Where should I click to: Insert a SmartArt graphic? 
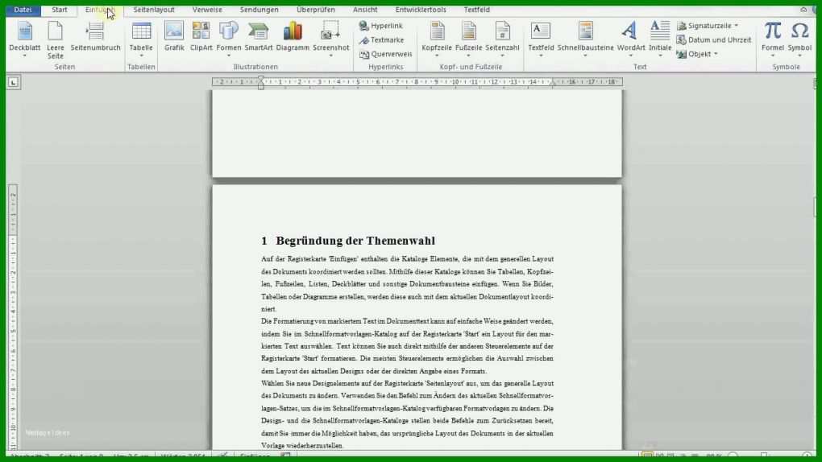259,37
